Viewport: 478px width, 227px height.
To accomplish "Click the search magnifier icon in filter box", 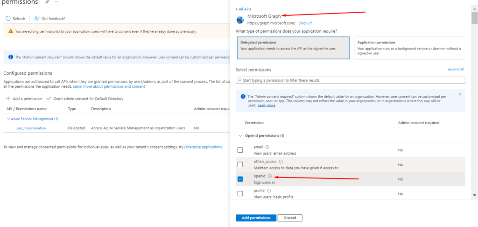I will click(239, 80).
